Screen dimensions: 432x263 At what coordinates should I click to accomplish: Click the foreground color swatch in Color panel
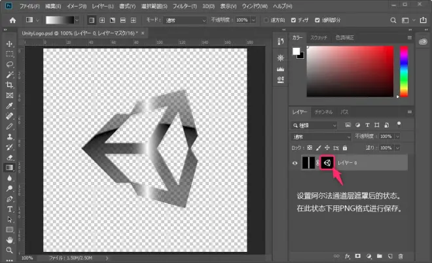296,51
